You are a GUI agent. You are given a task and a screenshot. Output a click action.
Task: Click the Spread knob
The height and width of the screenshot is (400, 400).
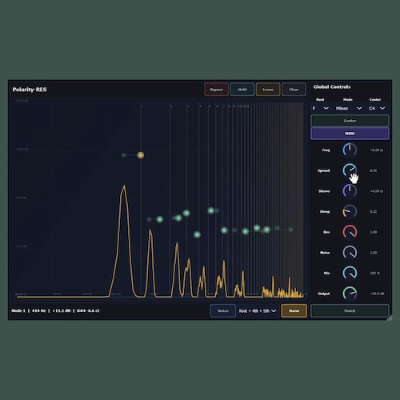point(350,170)
